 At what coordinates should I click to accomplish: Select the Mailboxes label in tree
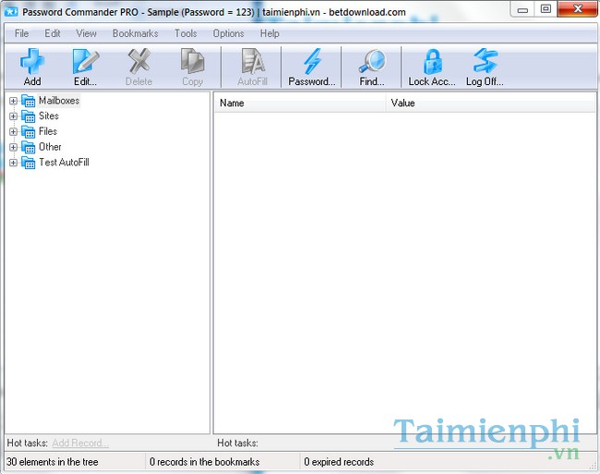pyautogui.click(x=59, y=101)
